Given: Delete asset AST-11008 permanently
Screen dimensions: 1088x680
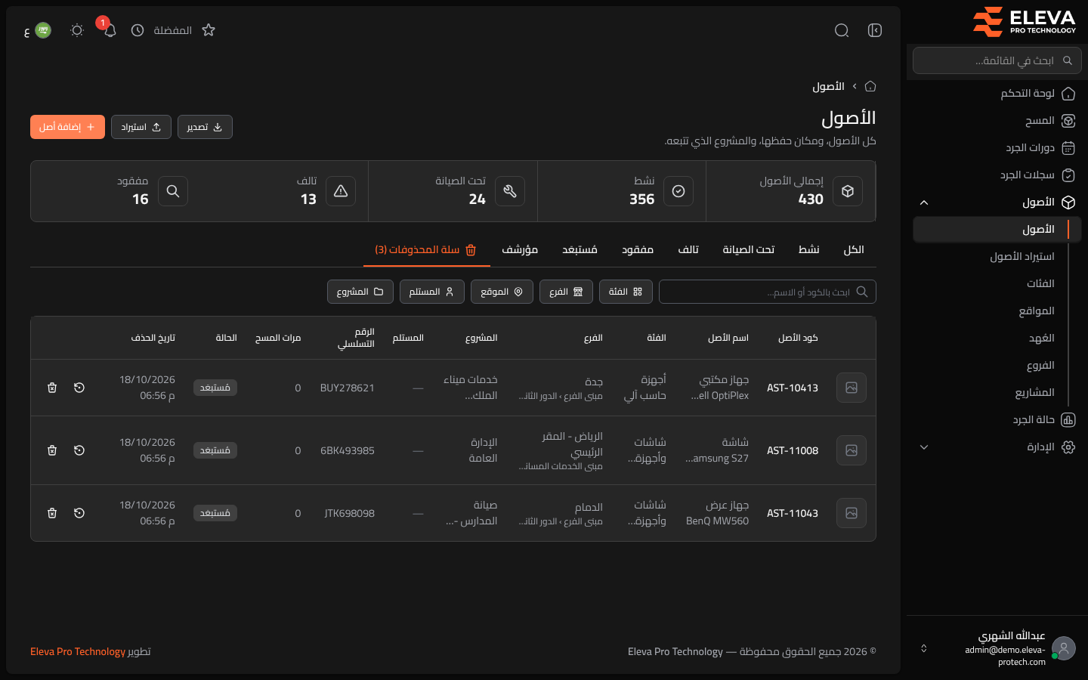Looking at the screenshot, I should coord(52,450).
